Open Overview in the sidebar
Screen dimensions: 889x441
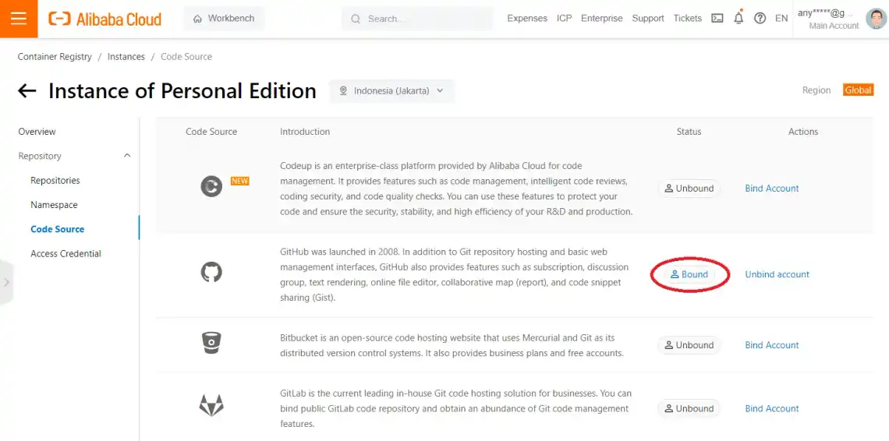tap(37, 132)
